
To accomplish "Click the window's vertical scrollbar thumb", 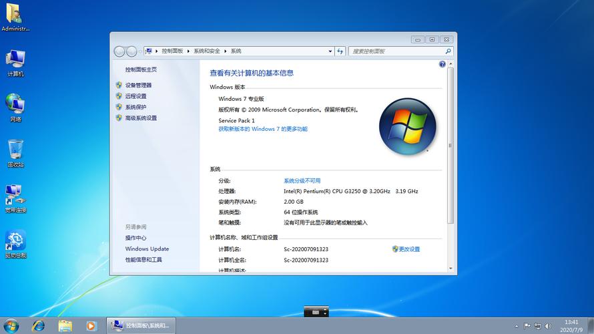I will coord(451,146).
